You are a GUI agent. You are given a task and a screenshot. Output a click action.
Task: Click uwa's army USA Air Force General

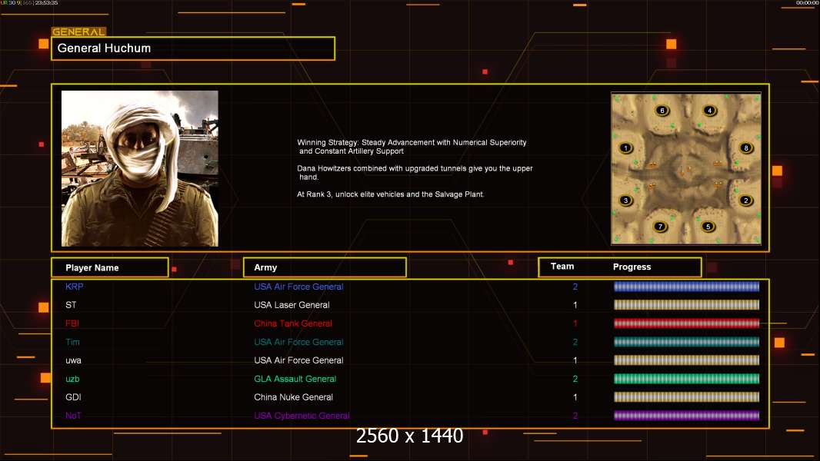coord(298,360)
